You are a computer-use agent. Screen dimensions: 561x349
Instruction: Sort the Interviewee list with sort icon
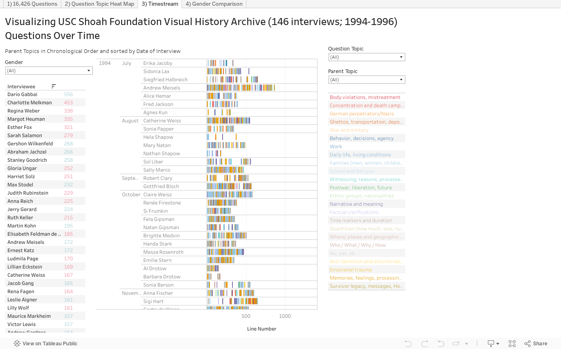click(53, 86)
